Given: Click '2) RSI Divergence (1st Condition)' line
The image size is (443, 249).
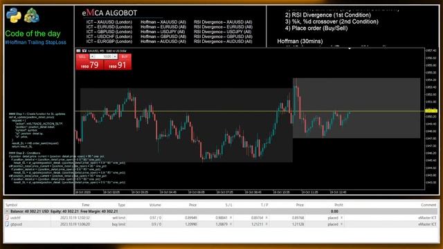Looking at the screenshot, I should pos(327,15).
